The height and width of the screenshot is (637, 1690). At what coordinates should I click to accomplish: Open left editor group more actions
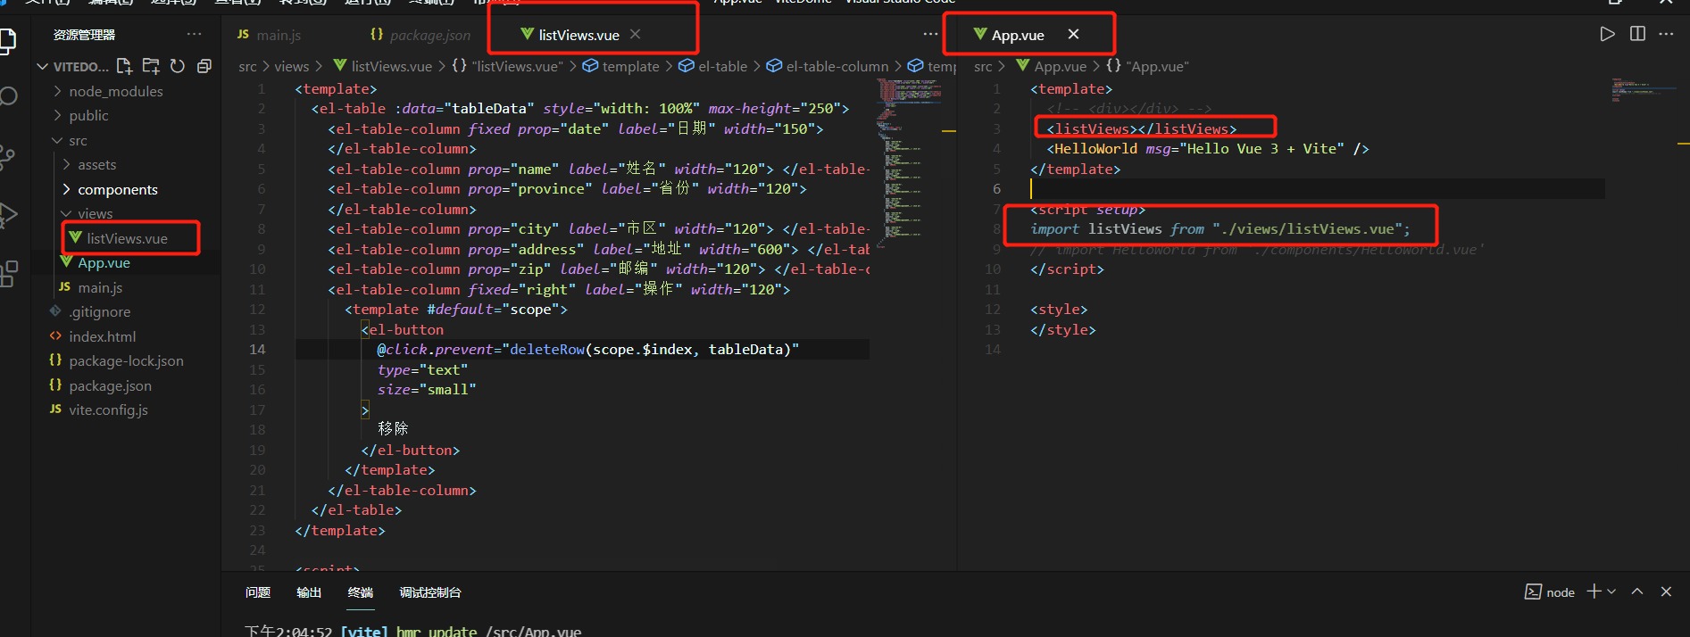tap(930, 34)
